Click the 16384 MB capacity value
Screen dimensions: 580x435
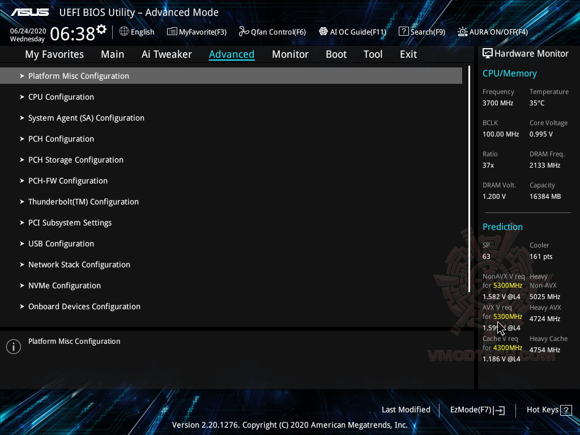(545, 197)
